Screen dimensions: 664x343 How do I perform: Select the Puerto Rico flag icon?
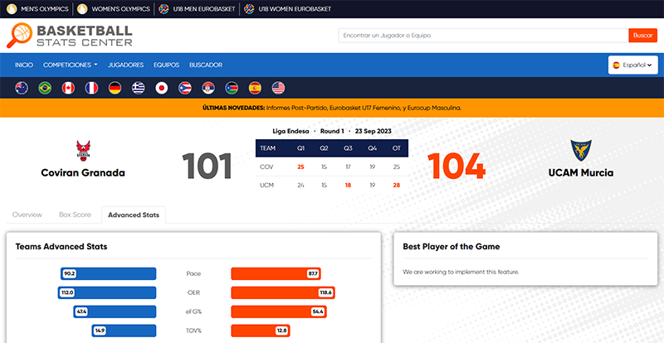coord(185,88)
